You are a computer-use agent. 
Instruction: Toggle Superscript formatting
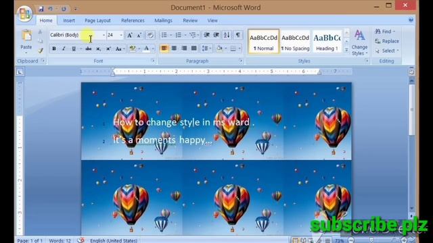[108, 49]
